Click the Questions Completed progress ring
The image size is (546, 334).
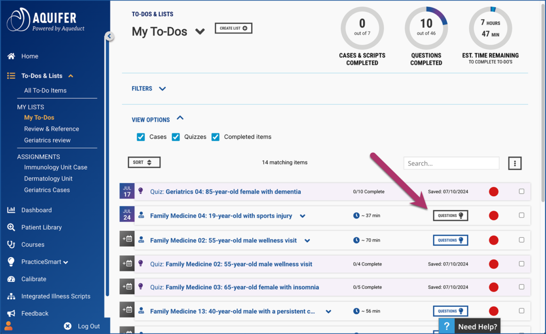(426, 28)
